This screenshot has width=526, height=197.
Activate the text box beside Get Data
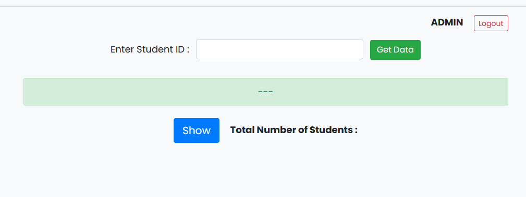pos(279,49)
